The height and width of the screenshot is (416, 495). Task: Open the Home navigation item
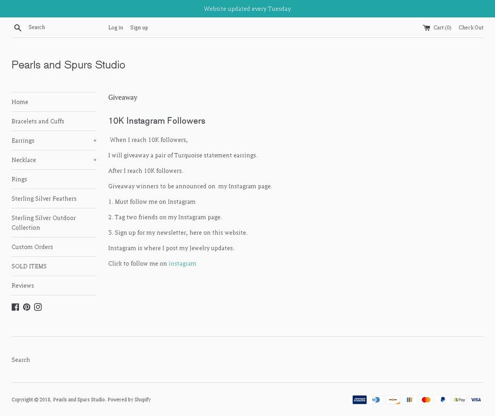pos(20,102)
